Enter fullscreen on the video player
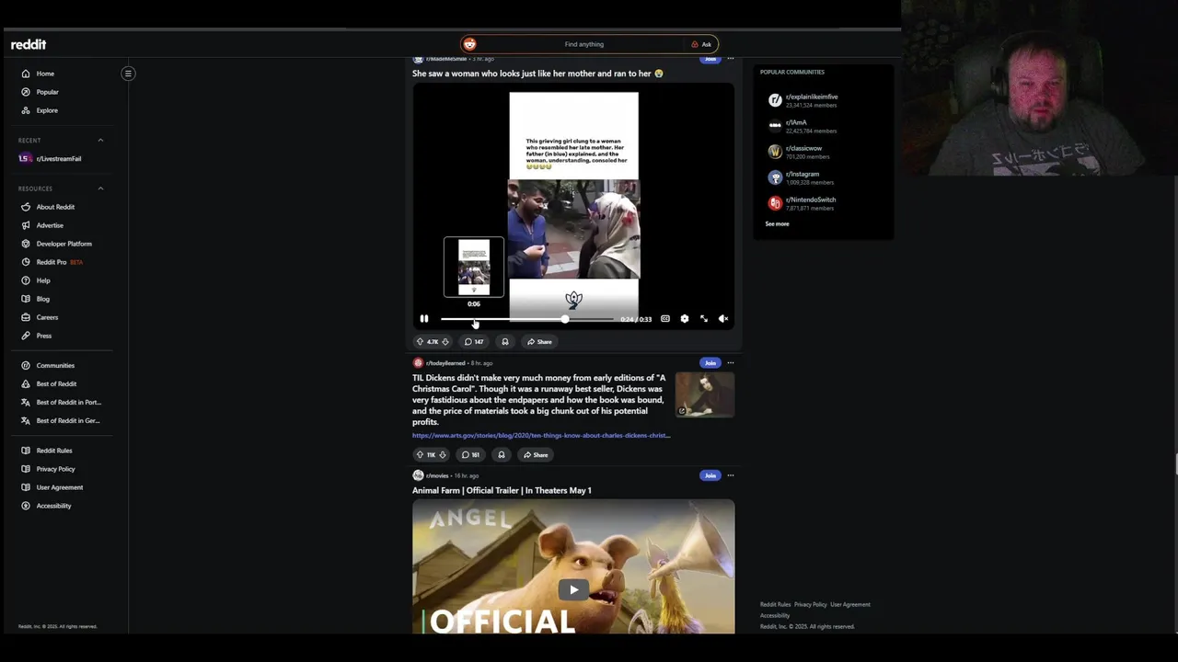Image resolution: width=1178 pixels, height=662 pixels. coord(704,319)
